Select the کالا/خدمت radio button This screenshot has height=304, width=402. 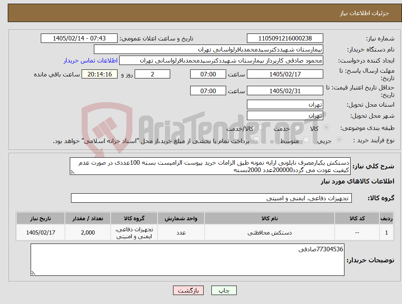tap(261, 127)
